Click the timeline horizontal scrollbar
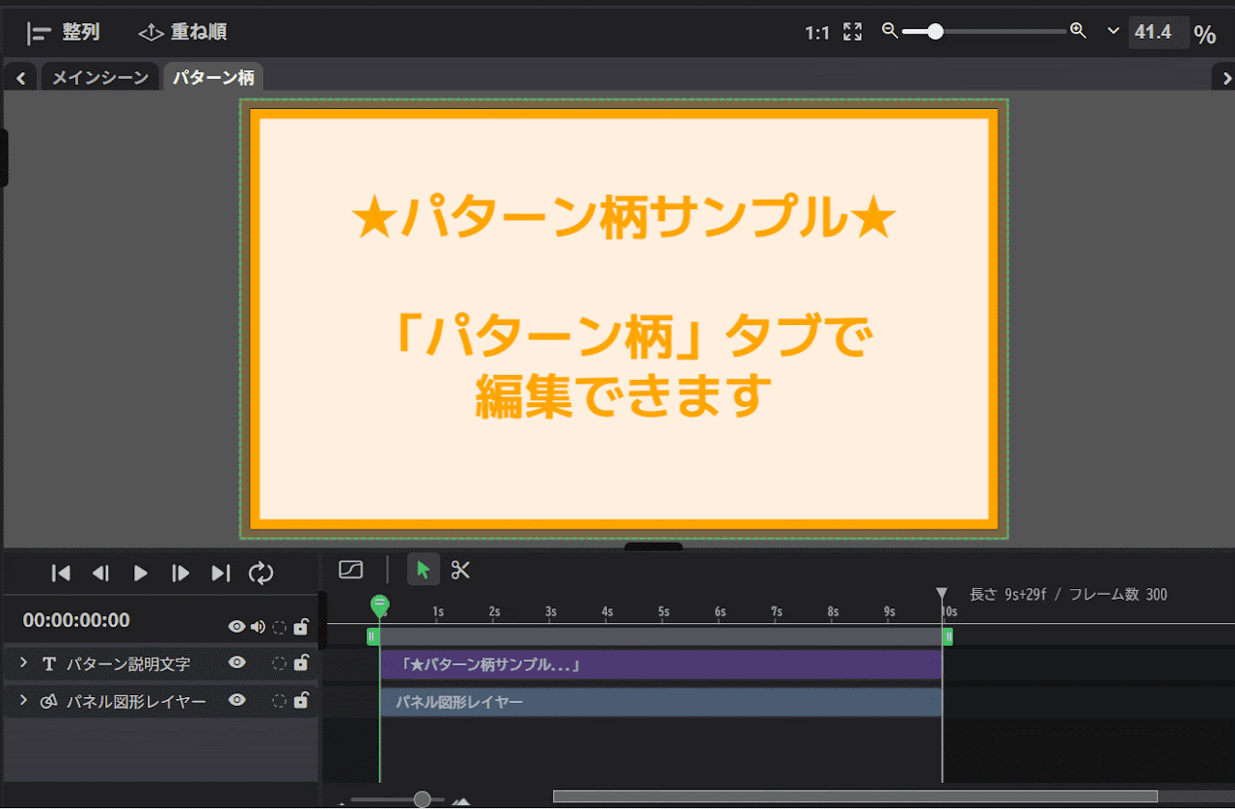Viewport: 1235px width, 809px height. tap(855, 796)
